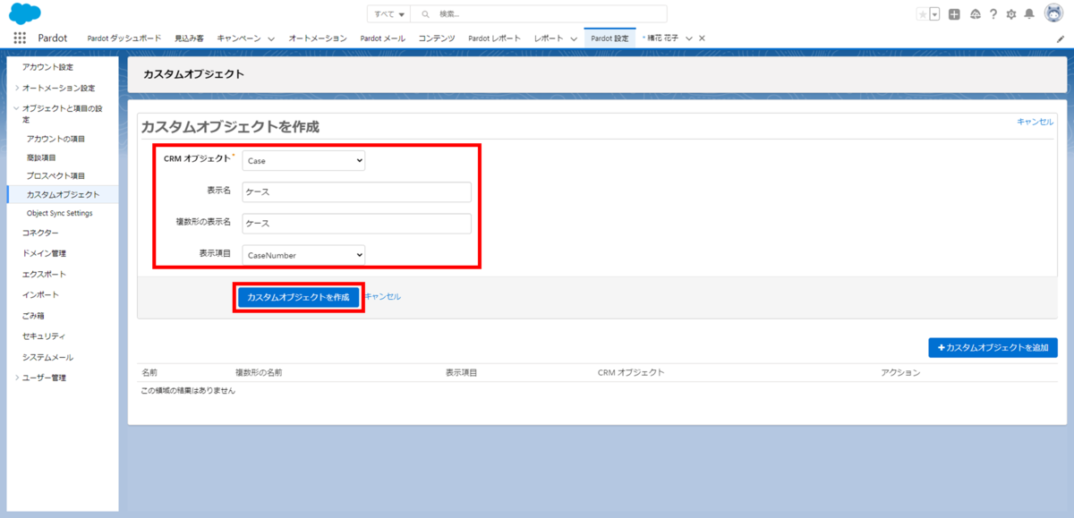Click the CRM オブジェクト column header
Screen dimensions: 1074x518
click(631, 372)
